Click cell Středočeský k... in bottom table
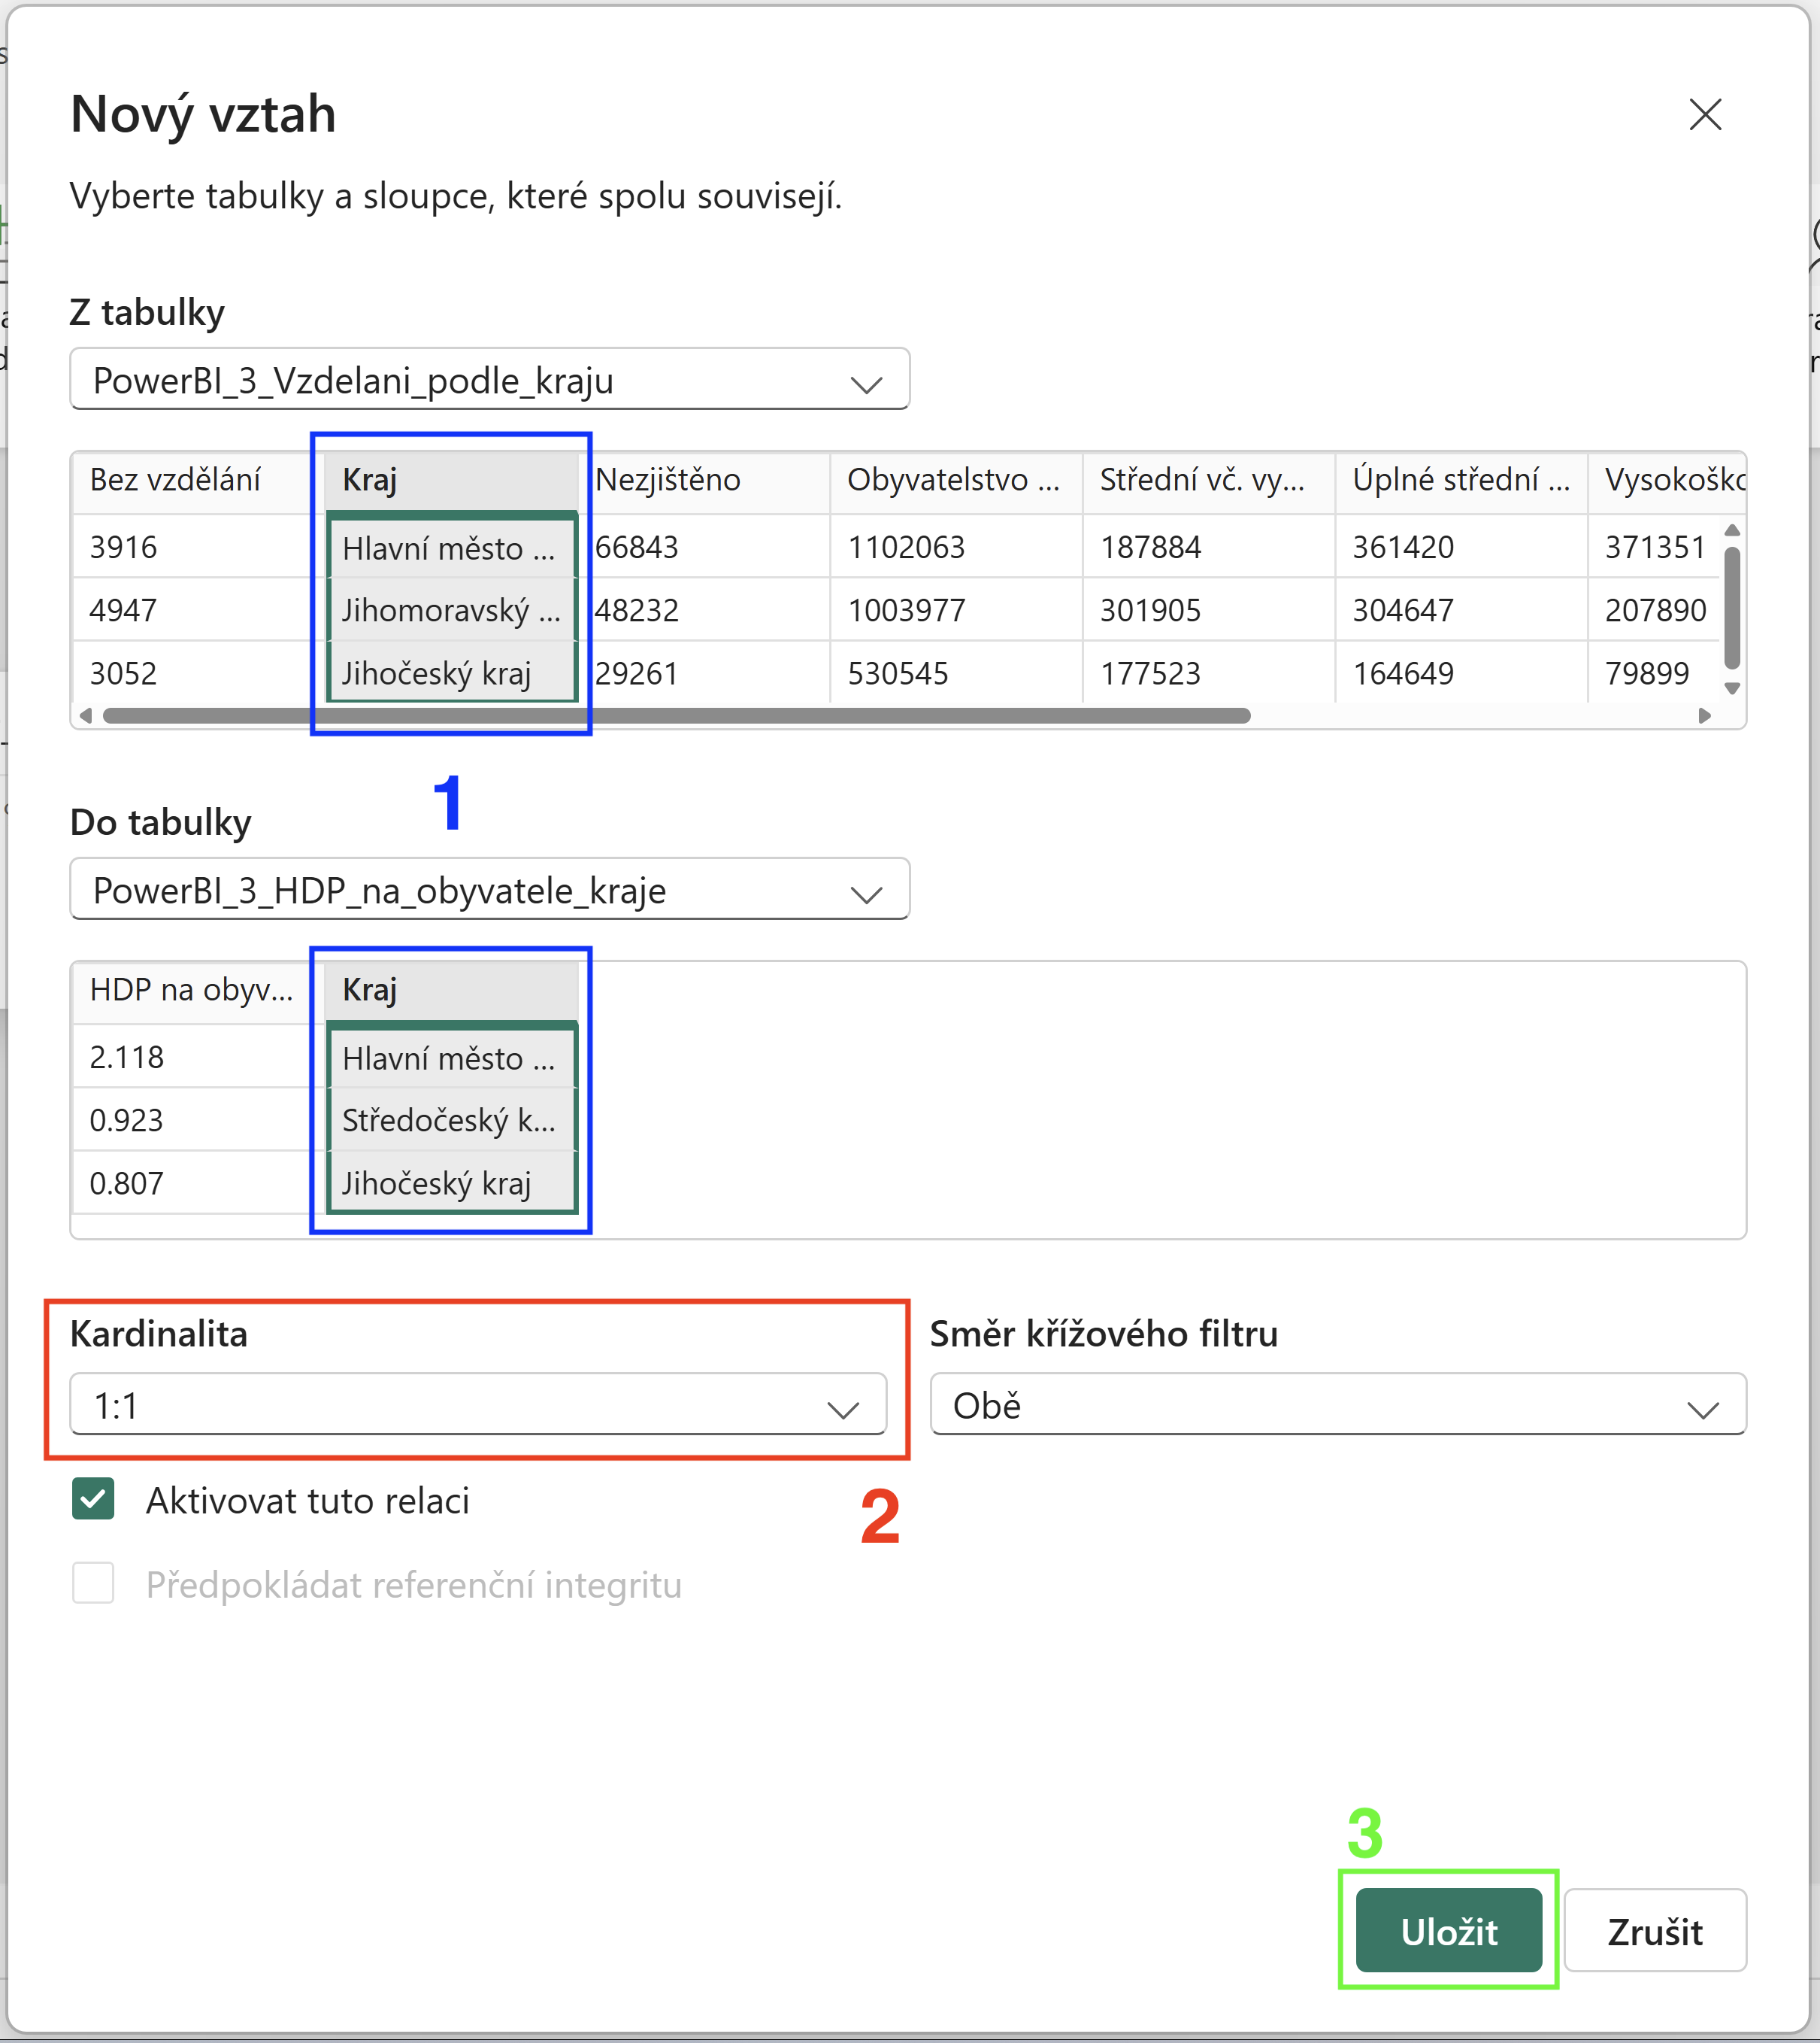 (x=452, y=1121)
